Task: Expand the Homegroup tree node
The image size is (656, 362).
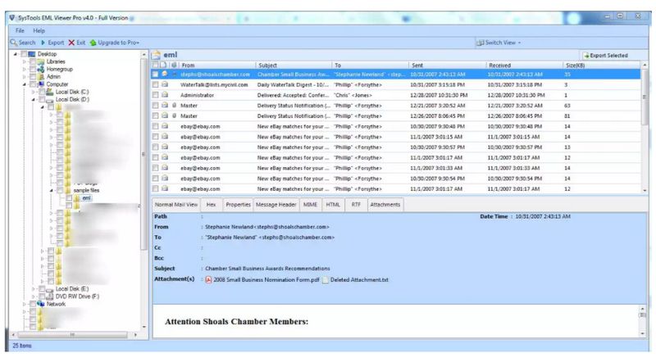Action: [x=25, y=69]
